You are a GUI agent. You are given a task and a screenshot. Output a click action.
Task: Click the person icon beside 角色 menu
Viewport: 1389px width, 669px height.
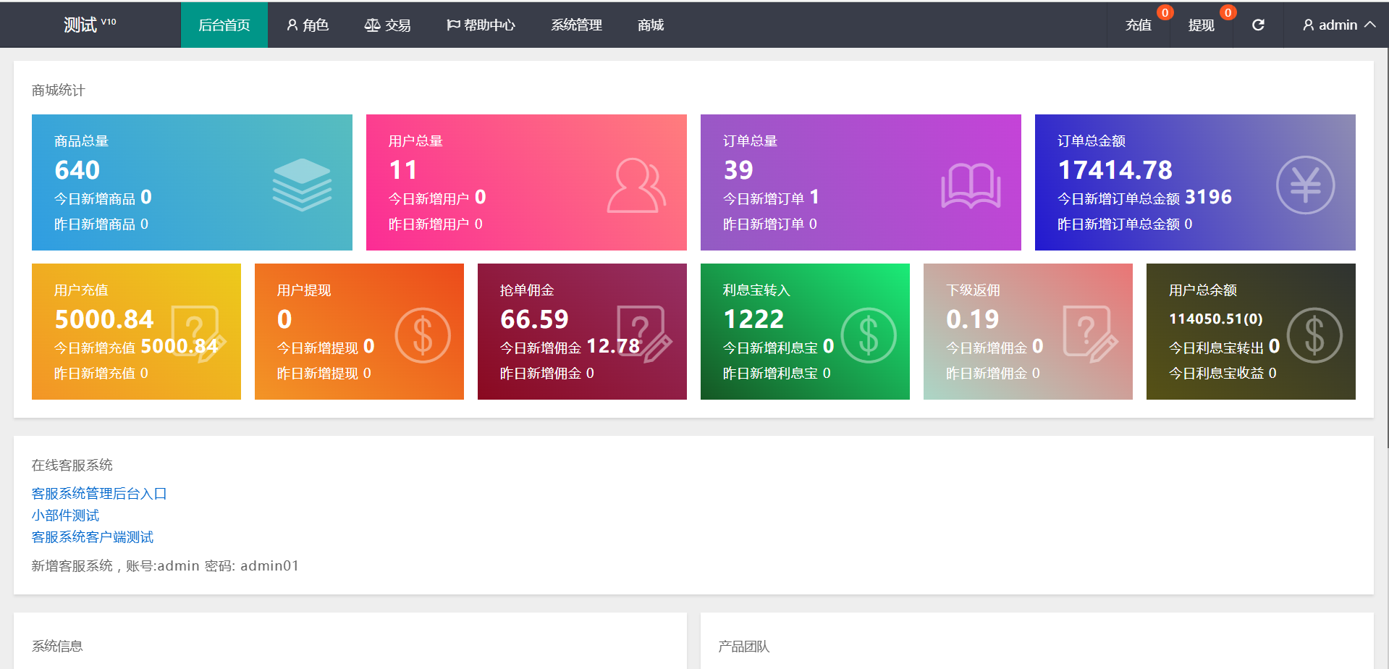(x=292, y=25)
